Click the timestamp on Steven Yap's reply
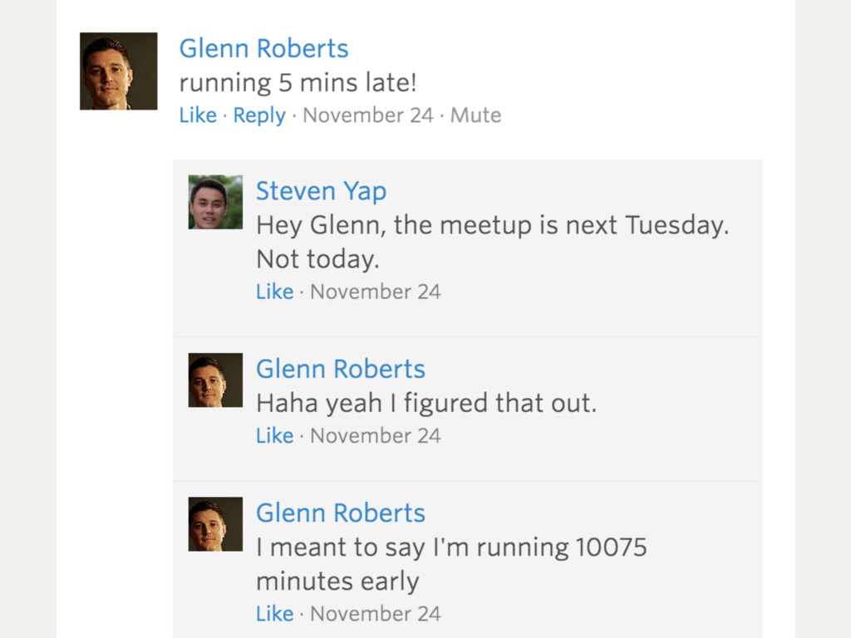This screenshot has width=851, height=638. coord(376,292)
